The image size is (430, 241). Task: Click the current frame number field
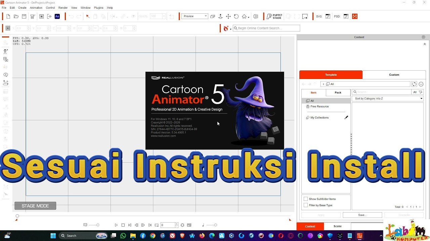(x=168, y=225)
